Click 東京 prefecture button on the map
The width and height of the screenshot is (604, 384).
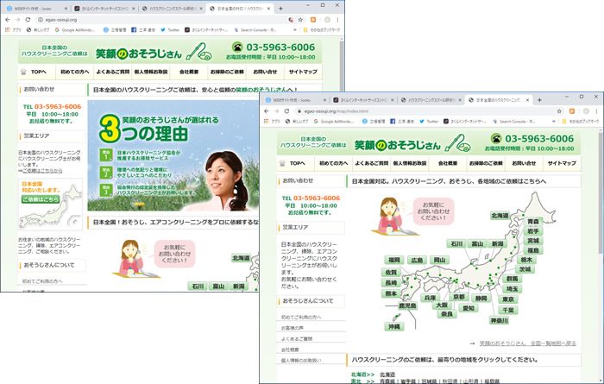click(x=507, y=299)
